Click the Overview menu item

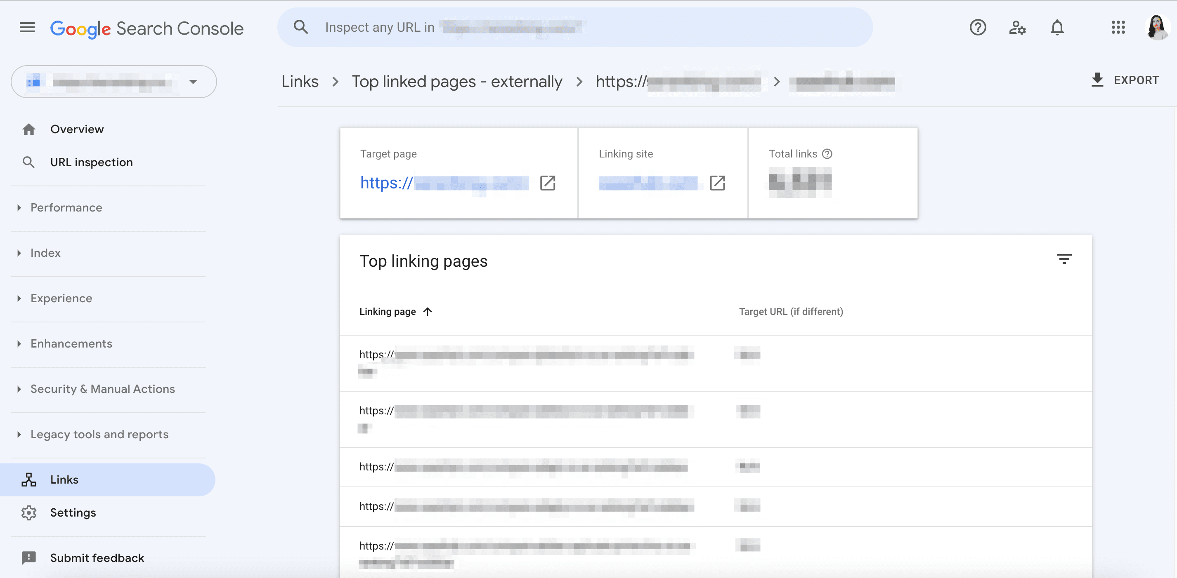coord(77,129)
